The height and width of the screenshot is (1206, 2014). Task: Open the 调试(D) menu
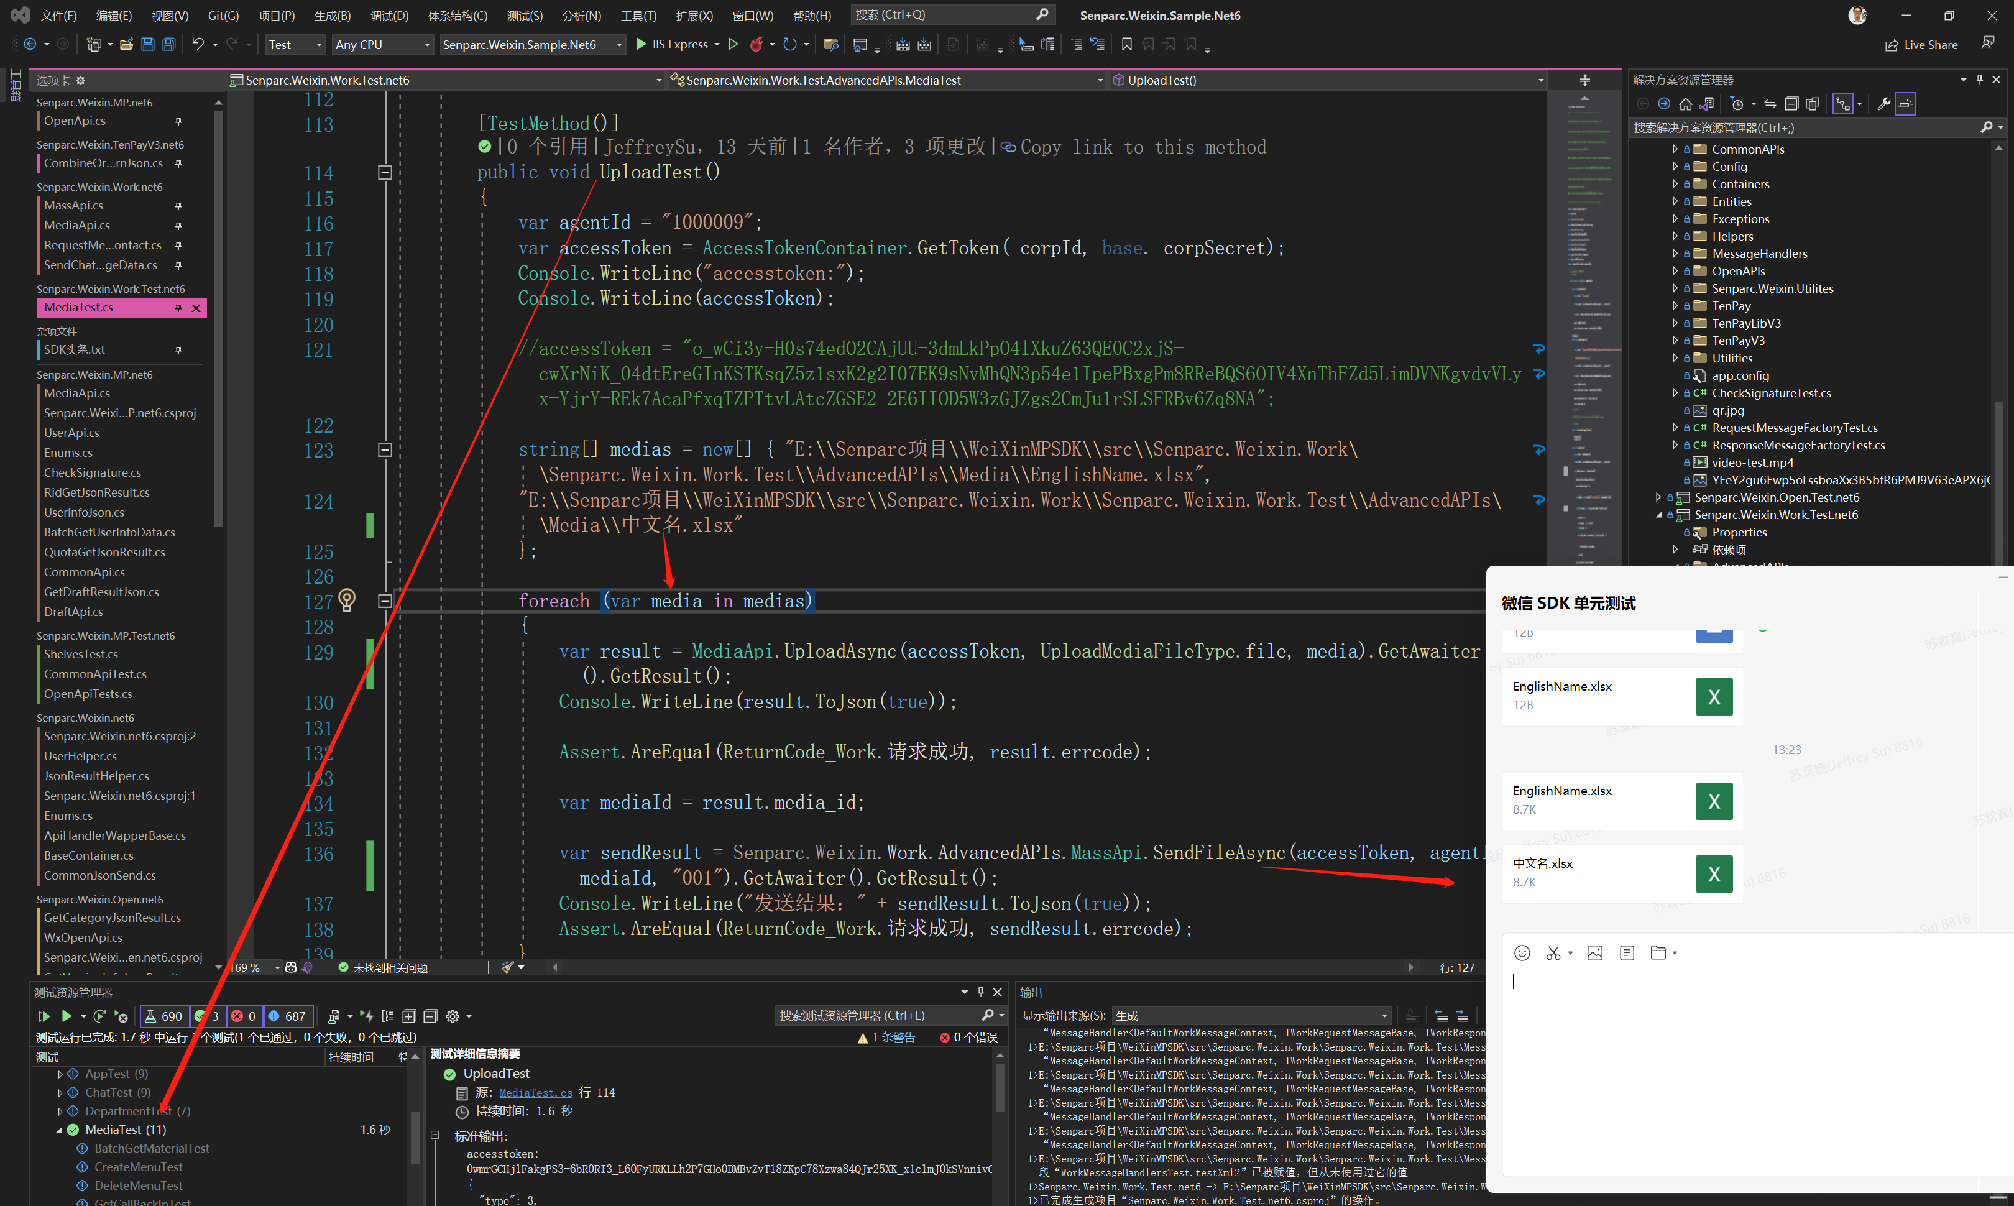(x=389, y=15)
